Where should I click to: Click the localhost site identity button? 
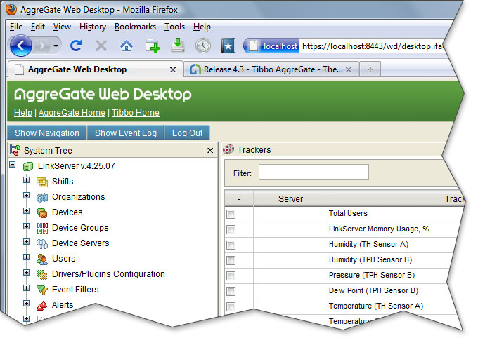(271, 46)
